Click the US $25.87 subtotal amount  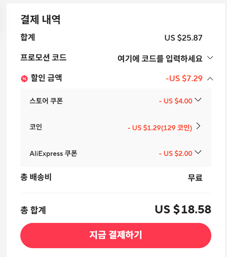tap(183, 38)
